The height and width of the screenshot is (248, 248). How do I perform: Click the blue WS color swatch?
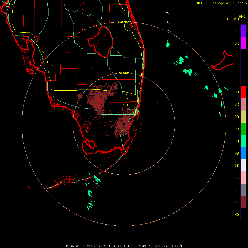click(243, 153)
